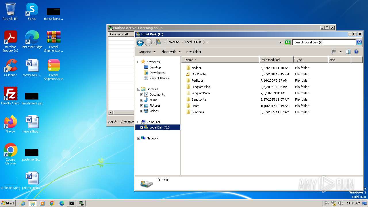
Task: Go back in Explorer navigation
Action: coord(140,43)
